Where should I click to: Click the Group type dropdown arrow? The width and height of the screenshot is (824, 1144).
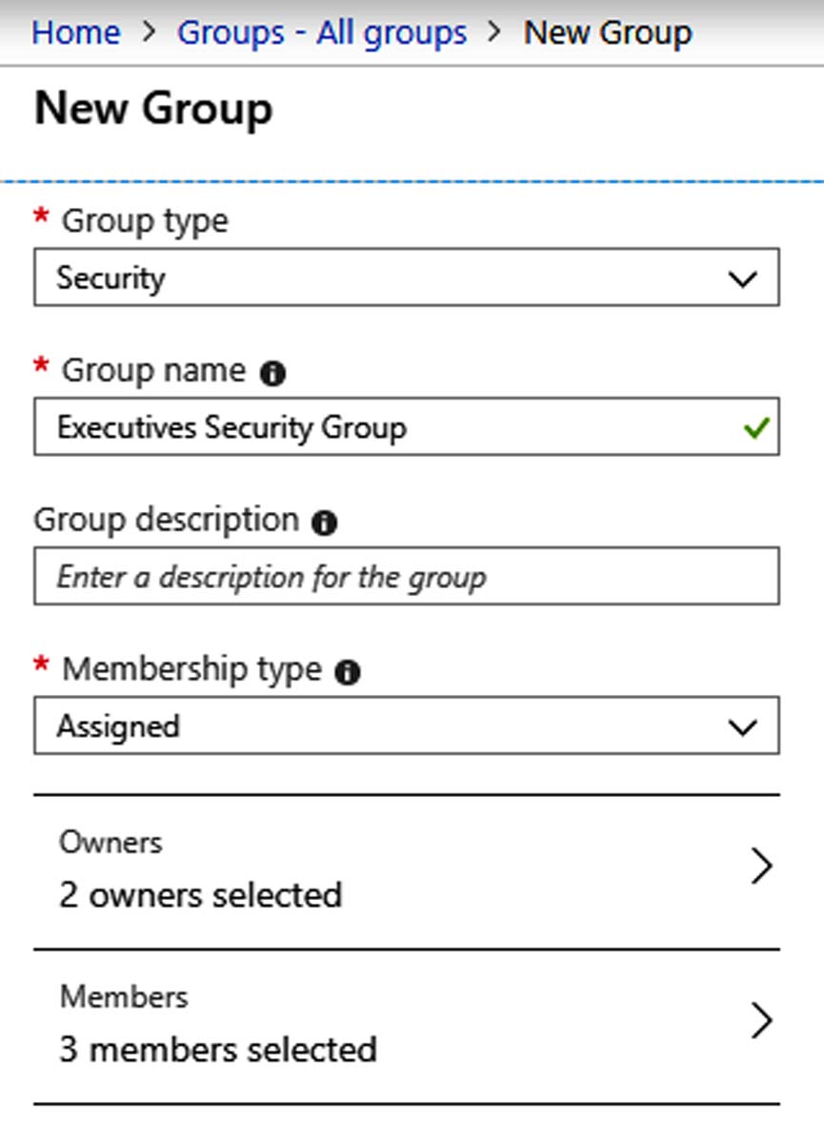coord(742,279)
